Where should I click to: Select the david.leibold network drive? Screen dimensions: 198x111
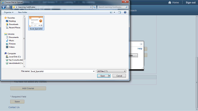click(x=16, y=63)
